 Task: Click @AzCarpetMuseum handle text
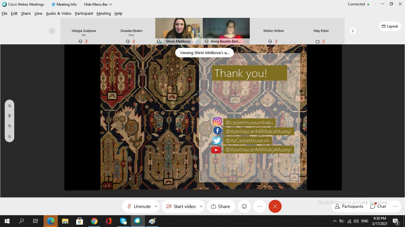click(247, 141)
